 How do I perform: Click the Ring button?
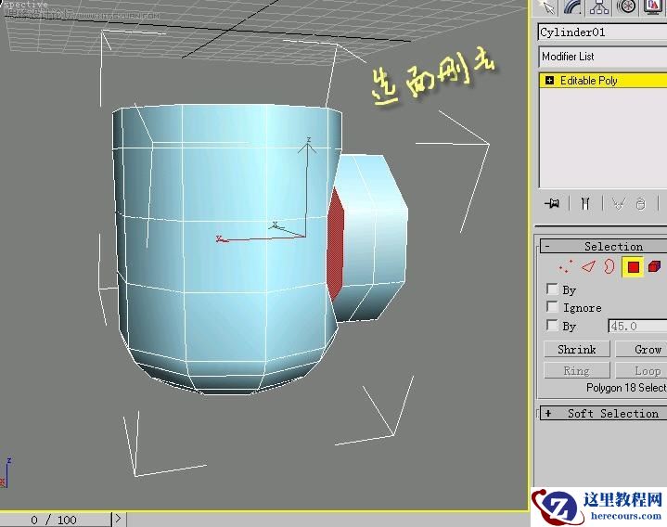pos(577,371)
